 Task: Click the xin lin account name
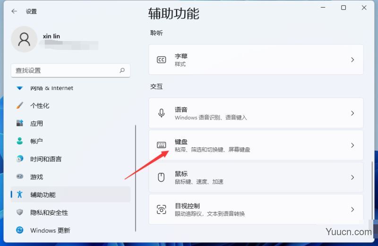pos(52,36)
